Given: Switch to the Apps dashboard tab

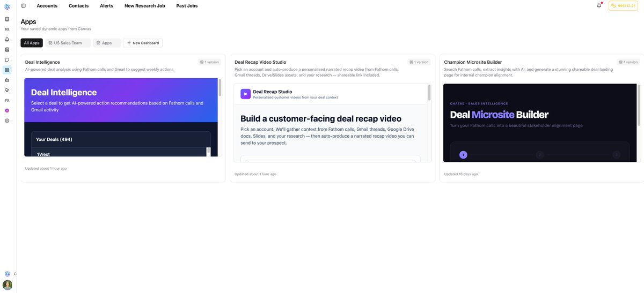Looking at the screenshot, I should tap(107, 43).
